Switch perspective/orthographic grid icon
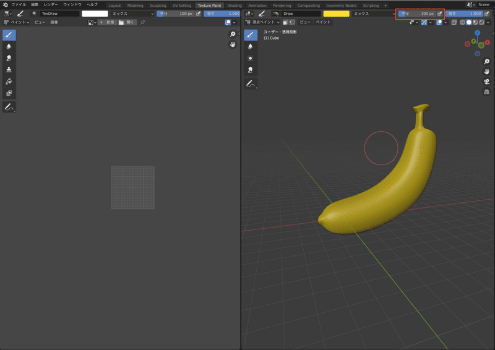The height and width of the screenshot is (350, 495). 486,92
